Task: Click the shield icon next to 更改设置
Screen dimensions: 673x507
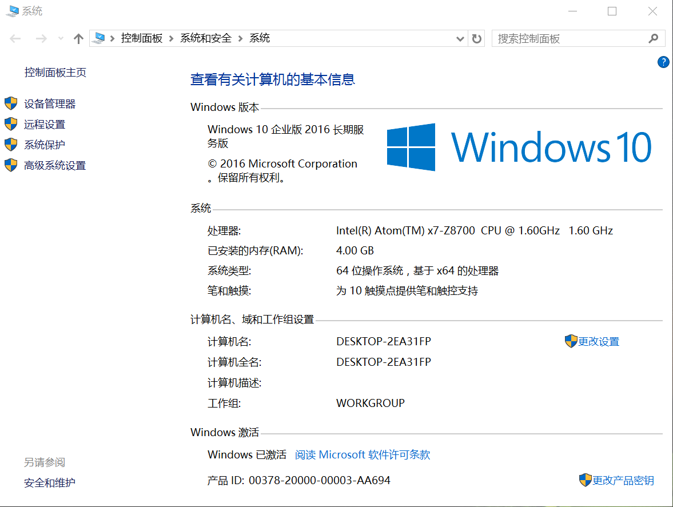Action: click(571, 341)
